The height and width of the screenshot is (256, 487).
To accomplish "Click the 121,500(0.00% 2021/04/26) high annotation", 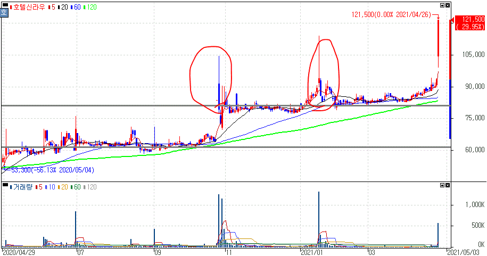I will 391,14.
